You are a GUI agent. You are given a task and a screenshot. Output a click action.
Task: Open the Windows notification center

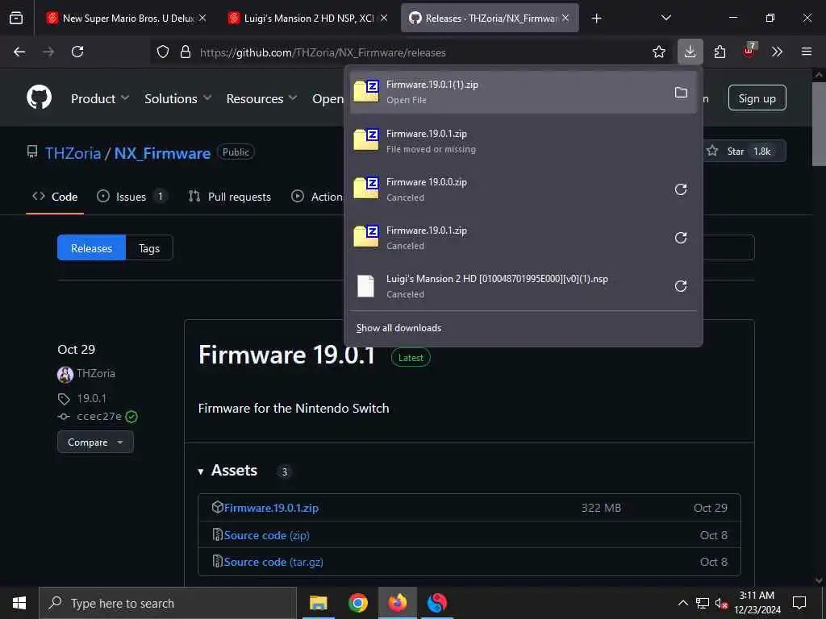pos(799,603)
